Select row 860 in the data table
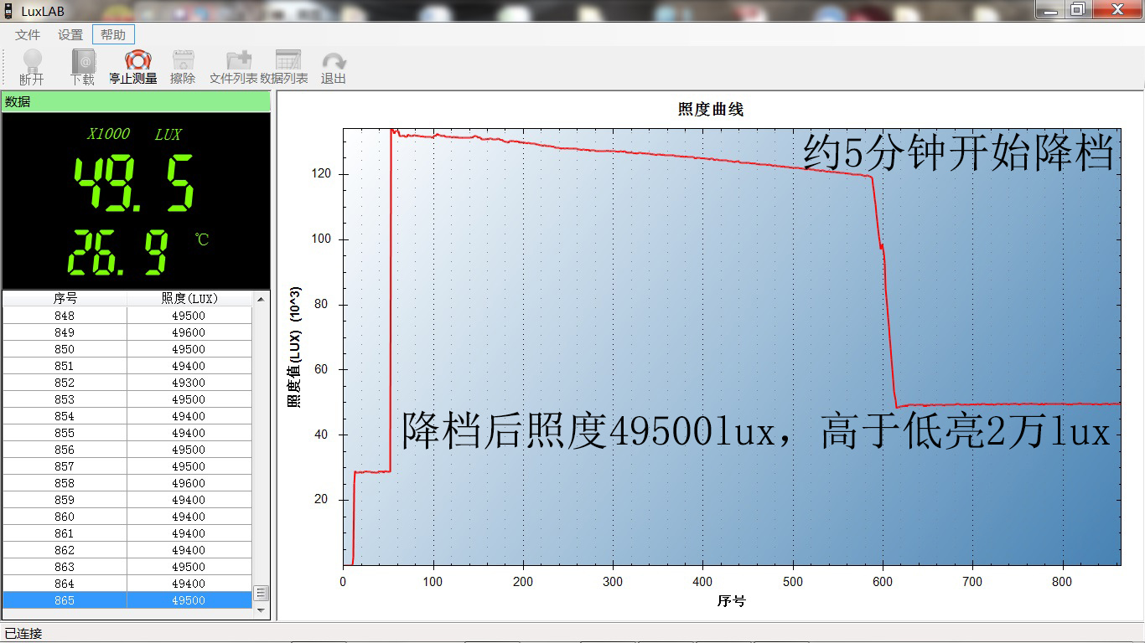The width and height of the screenshot is (1145, 643). coord(127,517)
